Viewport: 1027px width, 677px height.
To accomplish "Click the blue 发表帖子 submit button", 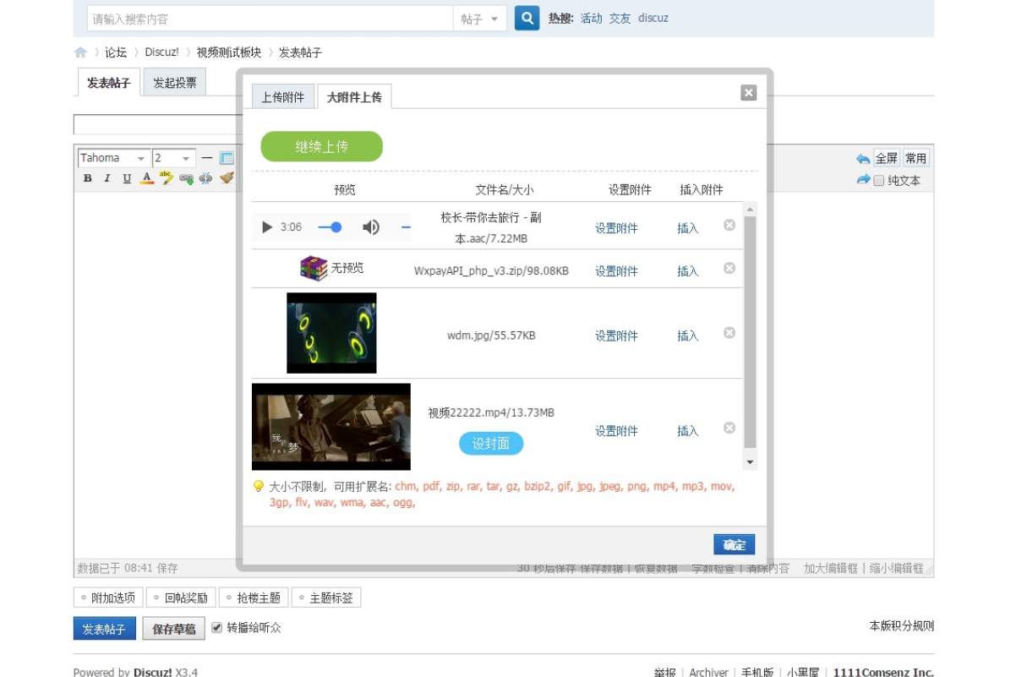I will coord(104,629).
